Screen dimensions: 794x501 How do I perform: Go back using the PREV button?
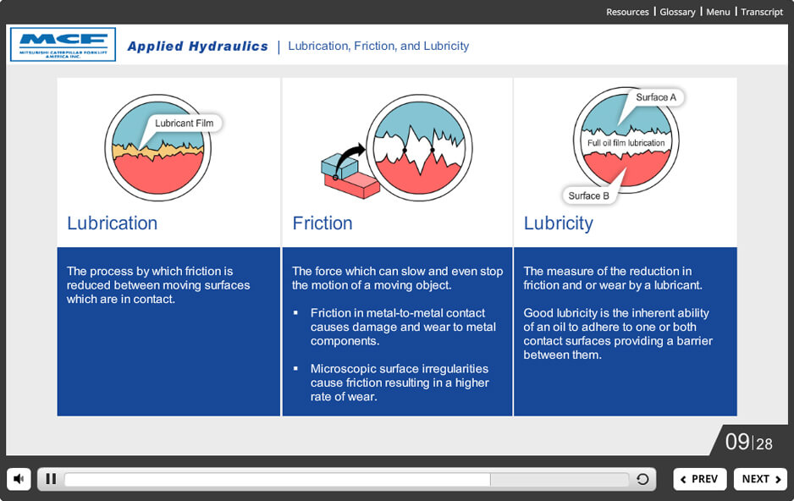(x=699, y=479)
